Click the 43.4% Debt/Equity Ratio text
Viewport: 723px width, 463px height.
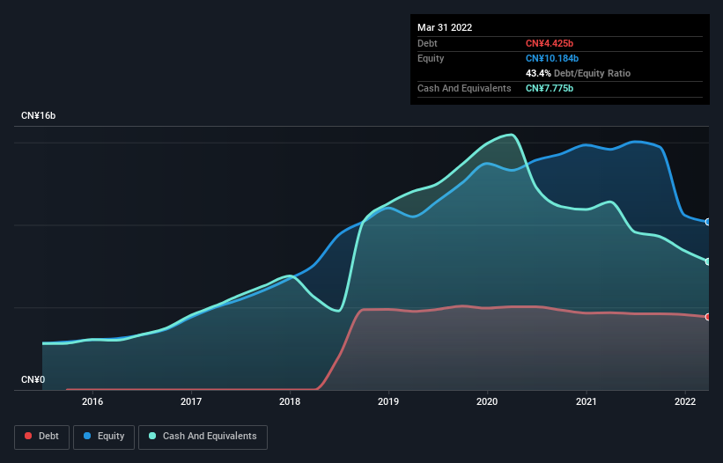578,73
